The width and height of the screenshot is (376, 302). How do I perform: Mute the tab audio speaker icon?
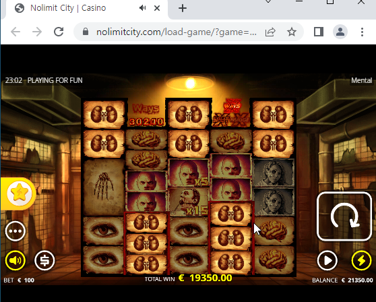coord(142,8)
